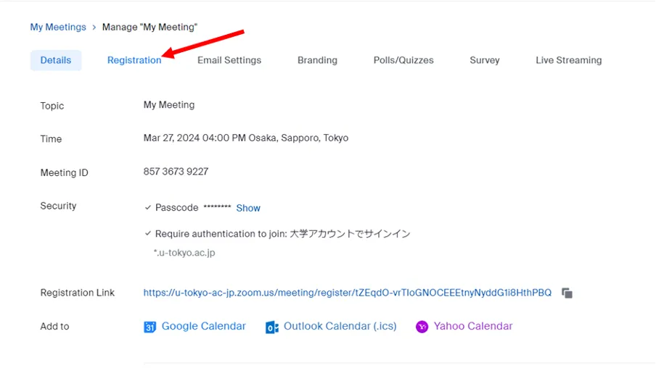
Task: Show the hidden meeting passcode
Action: click(248, 208)
